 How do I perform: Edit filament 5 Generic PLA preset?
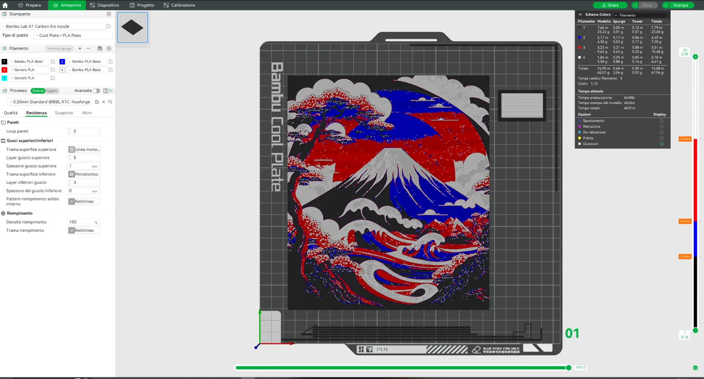pos(53,78)
